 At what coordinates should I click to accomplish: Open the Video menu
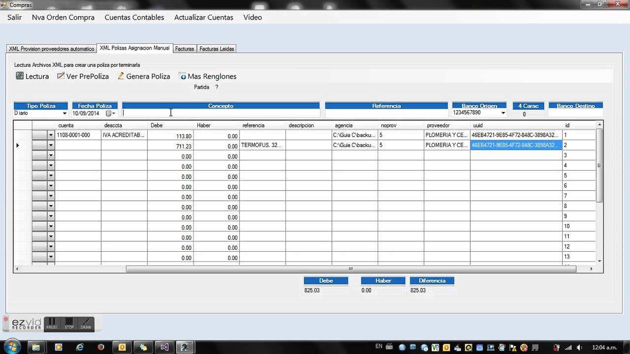(x=252, y=17)
